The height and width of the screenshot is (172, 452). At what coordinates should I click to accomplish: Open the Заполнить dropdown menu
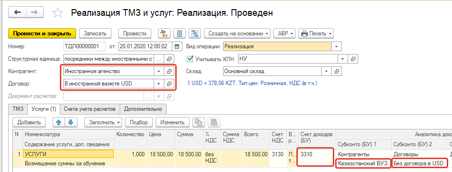click(x=103, y=122)
